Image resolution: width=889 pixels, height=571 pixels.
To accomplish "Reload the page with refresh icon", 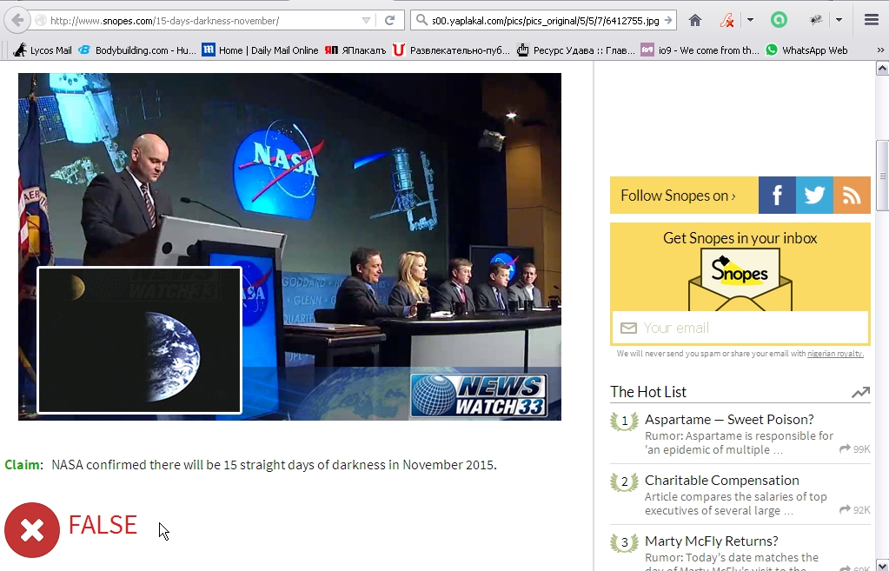I will click(x=389, y=20).
